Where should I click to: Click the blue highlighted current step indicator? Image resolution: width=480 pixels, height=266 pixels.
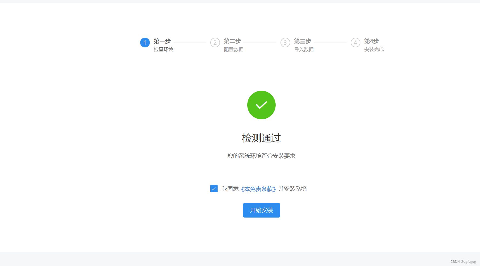pyautogui.click(x=145, y=43)
